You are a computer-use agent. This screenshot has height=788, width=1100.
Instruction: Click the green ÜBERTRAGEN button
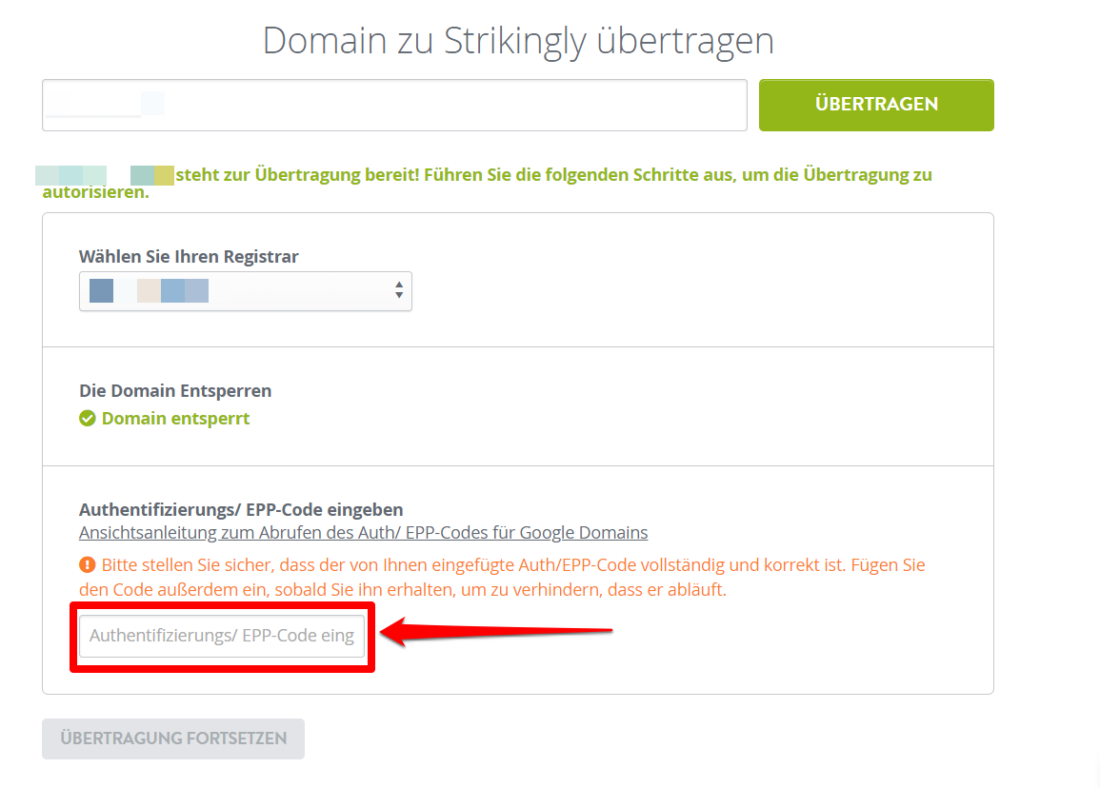tap(876, 105)
